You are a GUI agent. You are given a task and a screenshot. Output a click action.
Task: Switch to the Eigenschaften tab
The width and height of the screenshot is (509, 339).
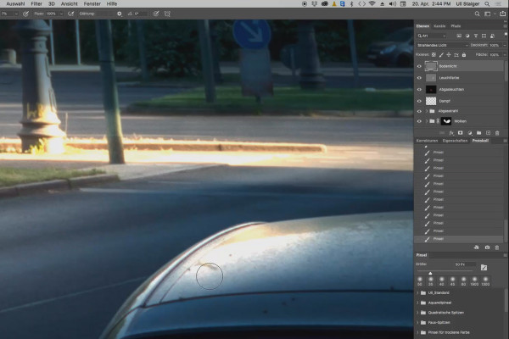coord(455,141)
